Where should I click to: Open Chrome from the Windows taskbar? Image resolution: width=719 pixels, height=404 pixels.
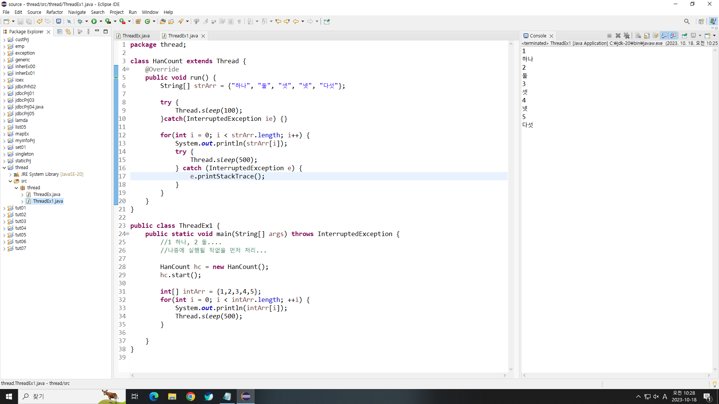coord(191,397)
